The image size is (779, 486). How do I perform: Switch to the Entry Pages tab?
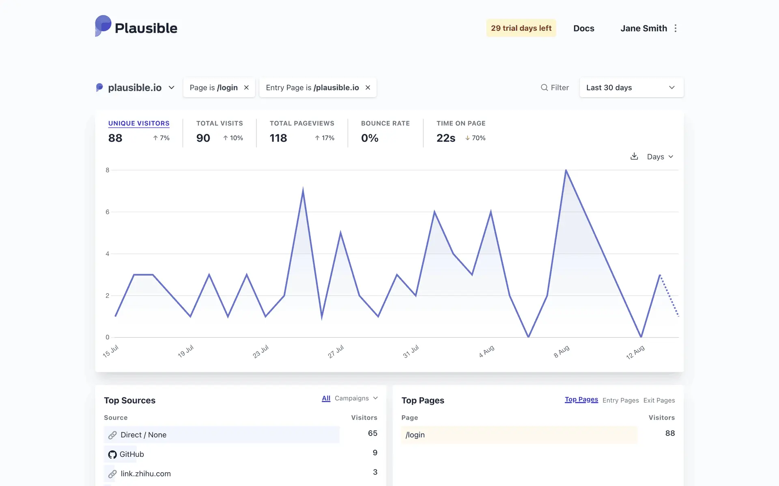(x=620, y=400)
